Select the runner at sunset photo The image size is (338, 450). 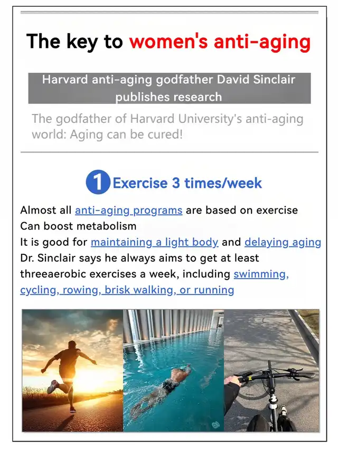[72, 370]
